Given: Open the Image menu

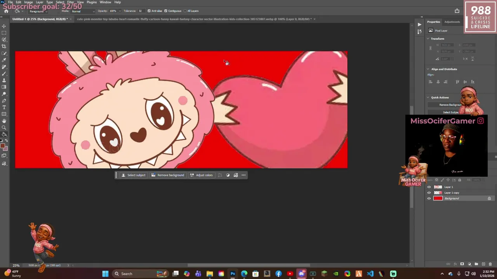Looking at the screenshot, I should 28,2.
